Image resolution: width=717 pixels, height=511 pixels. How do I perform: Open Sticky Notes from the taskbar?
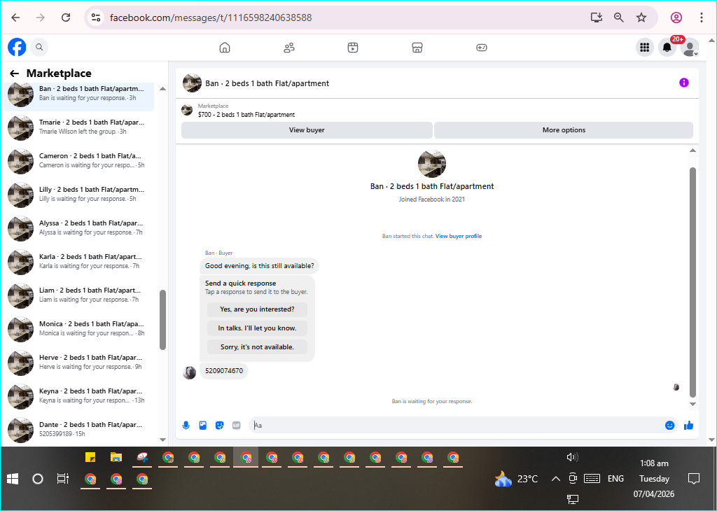pos(90,458)
